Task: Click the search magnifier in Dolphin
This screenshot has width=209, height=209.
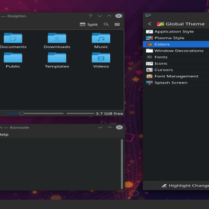Action: (106, 25)
